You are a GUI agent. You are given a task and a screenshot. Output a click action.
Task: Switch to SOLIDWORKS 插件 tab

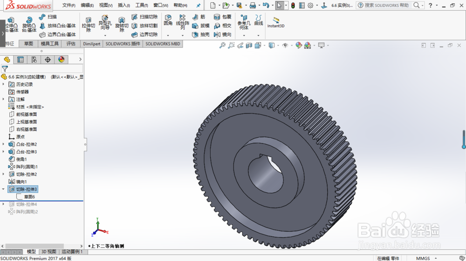(x=123, y=44)
